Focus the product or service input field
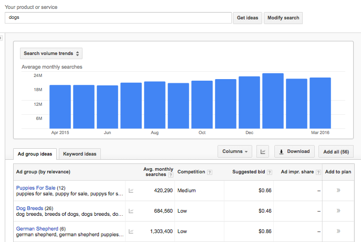This screenshot has width=361, height=242. (118, 18)
